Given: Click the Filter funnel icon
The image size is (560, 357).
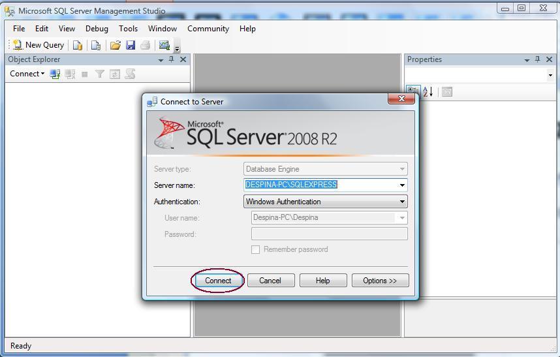Looking at the screenshot, I should (x=100, y=74).
